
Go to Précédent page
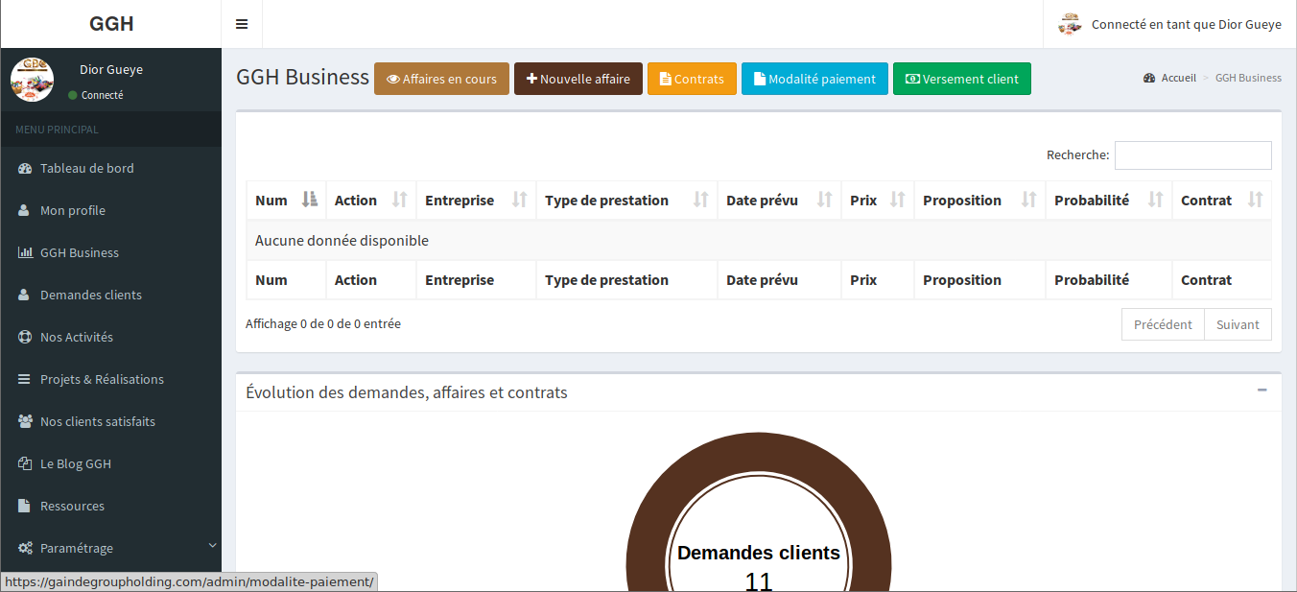tap(1163, 324)
